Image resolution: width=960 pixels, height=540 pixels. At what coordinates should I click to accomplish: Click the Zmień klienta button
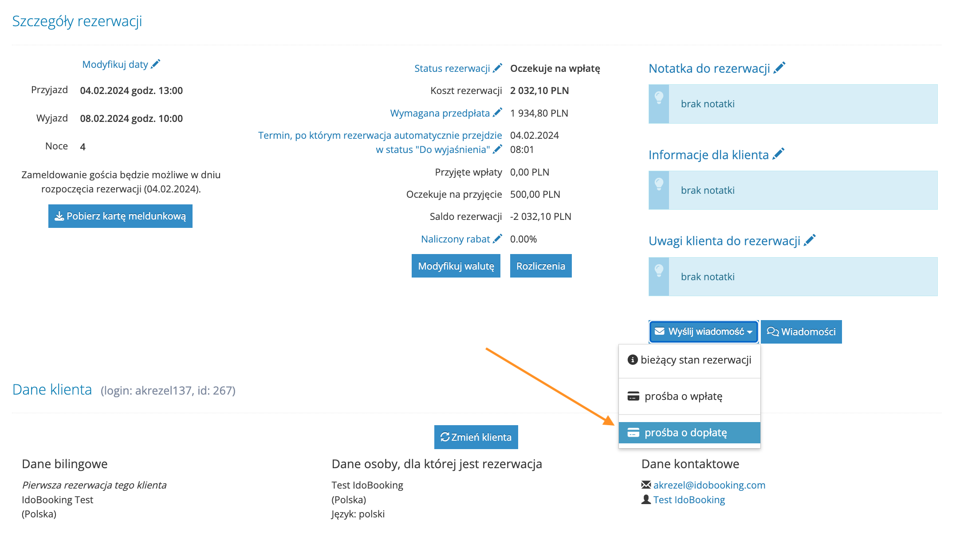pos(476,437)
